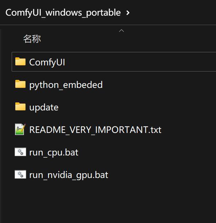
Task: Click the highlighted ComfyUI row's empty area
Action: tap(140, 62)
